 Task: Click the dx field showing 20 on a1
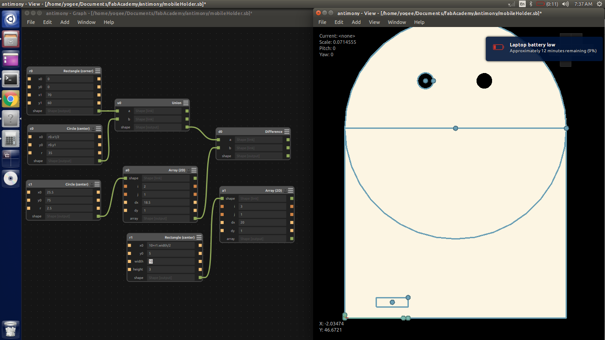pos(262,222)
